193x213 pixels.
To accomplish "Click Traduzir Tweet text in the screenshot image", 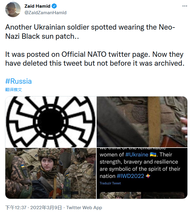I will click(x=110, y=183).
